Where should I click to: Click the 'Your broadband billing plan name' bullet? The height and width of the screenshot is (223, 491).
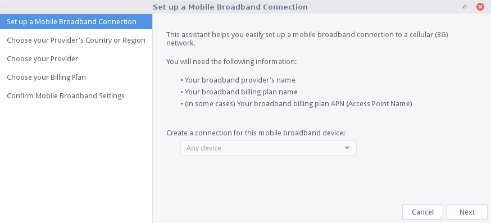tap(239, 92)
